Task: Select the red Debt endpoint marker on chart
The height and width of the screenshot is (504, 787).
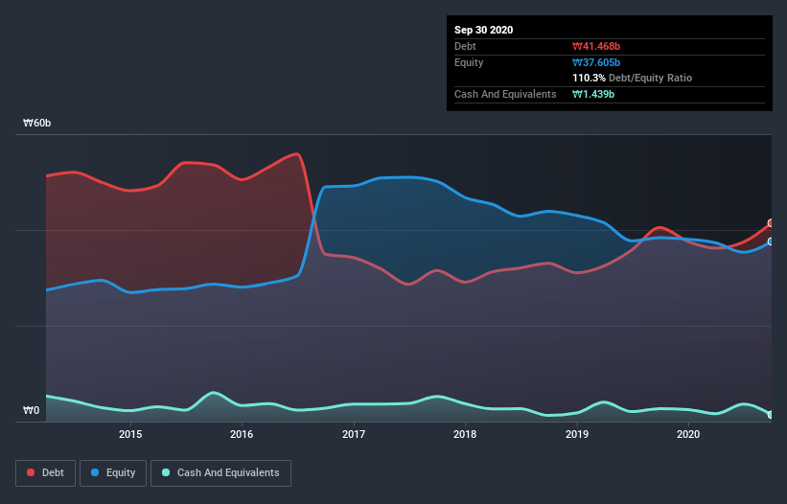Action: [x=771, y=223]
